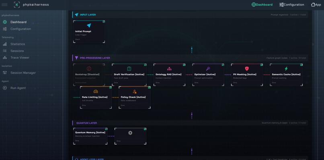Open Configuration in the top navigation
324x160 pixels.
(x=291, y=4)
